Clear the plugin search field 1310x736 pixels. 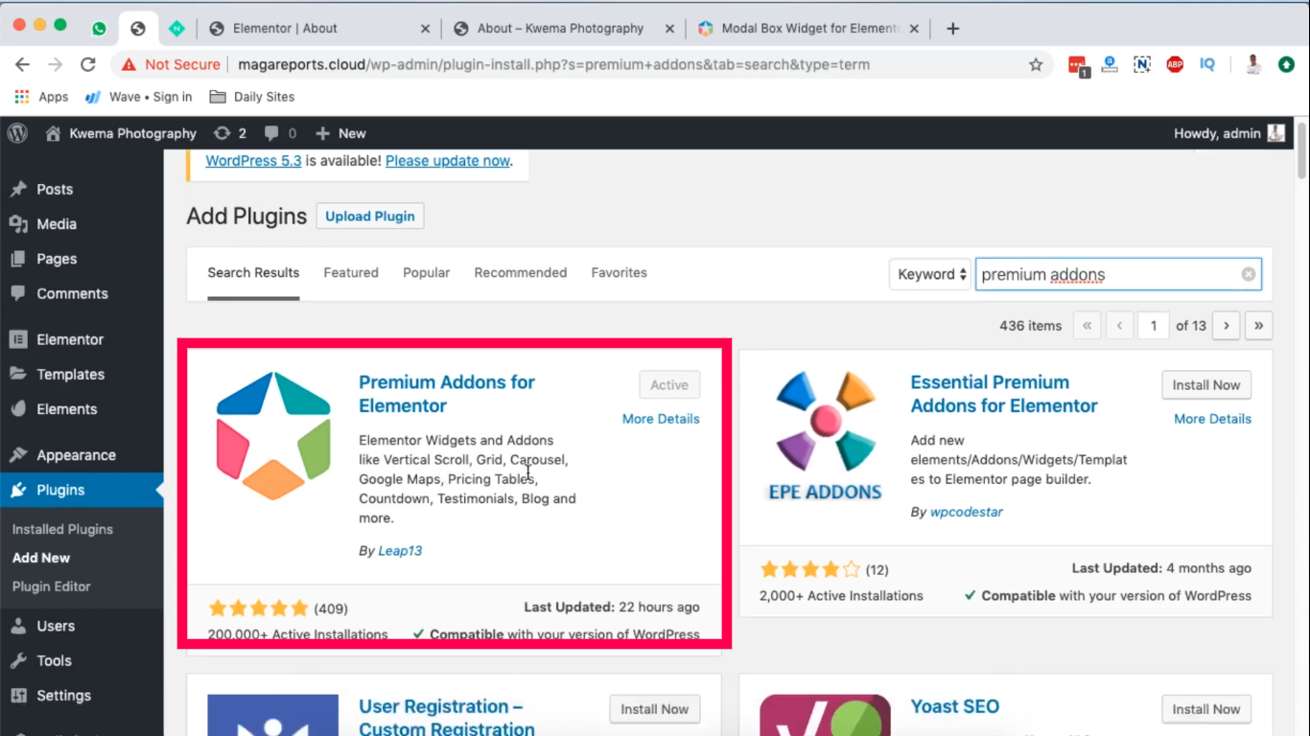click(x=1249, y=274)
